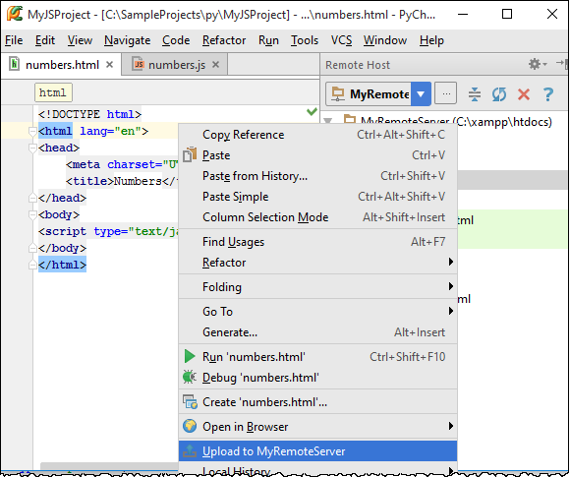Click the <!DOCTYPE html> line
570x477 pixels.
click(89, 114)
